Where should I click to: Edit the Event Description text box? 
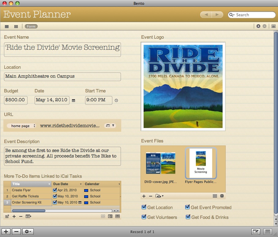[x=62, y=156]
